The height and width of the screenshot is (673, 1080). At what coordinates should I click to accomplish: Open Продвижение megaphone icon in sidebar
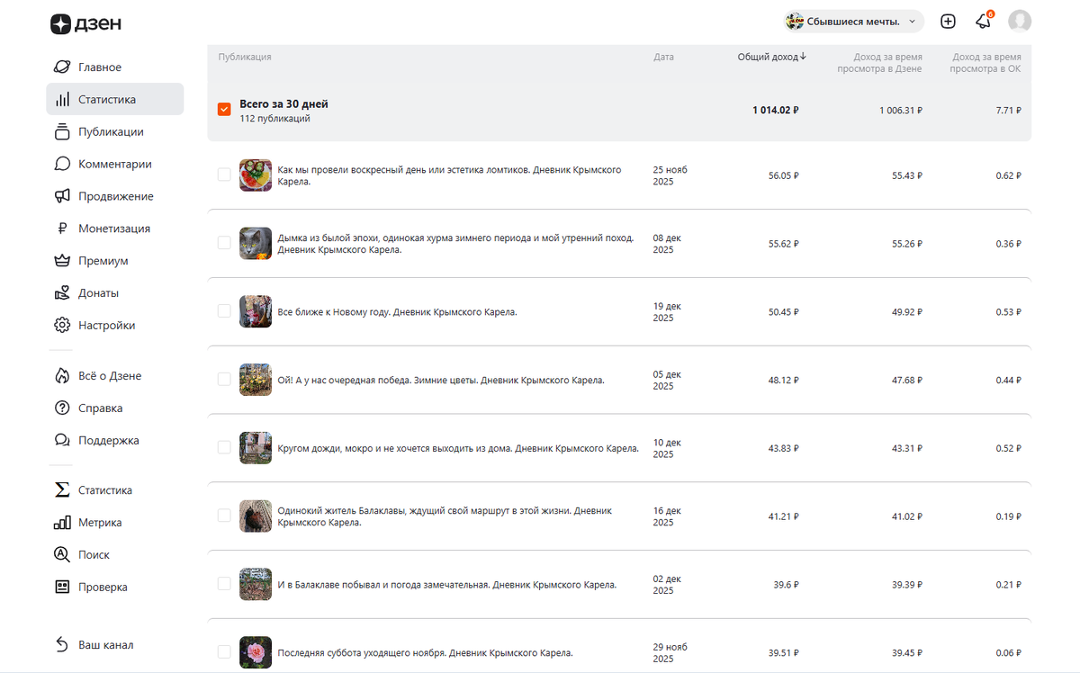click(62, 196)
